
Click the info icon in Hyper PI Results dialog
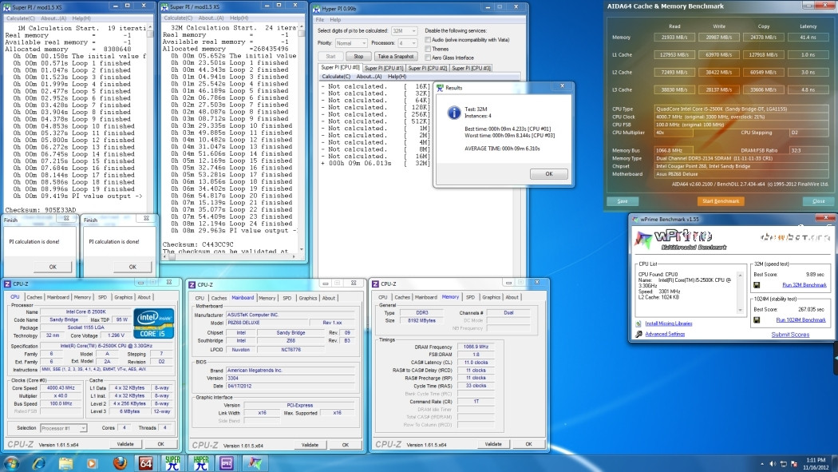(454, 113)
